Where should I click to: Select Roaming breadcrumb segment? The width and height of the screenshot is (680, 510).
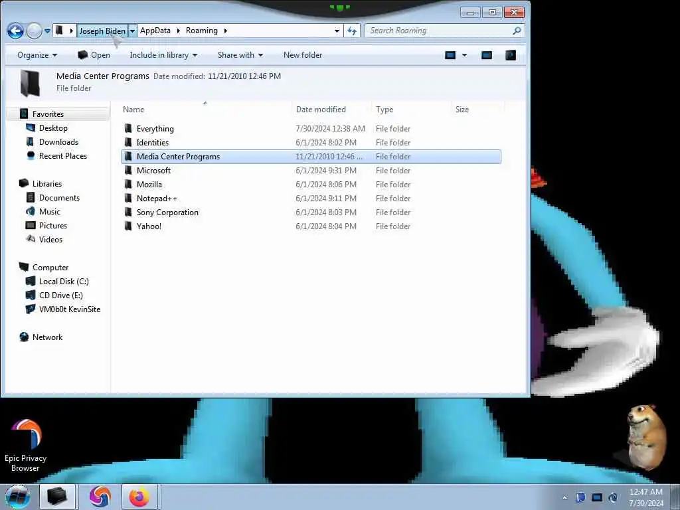click(x=202, y=31)
